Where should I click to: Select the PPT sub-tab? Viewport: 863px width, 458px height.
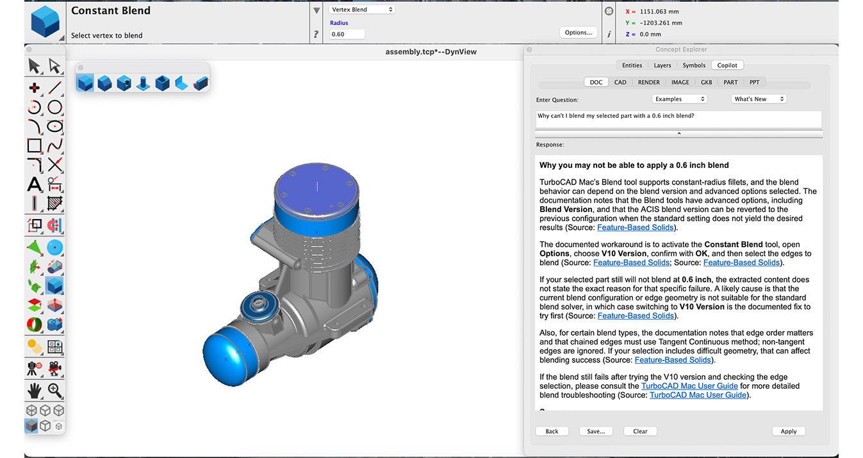click(x=754, y=82)
